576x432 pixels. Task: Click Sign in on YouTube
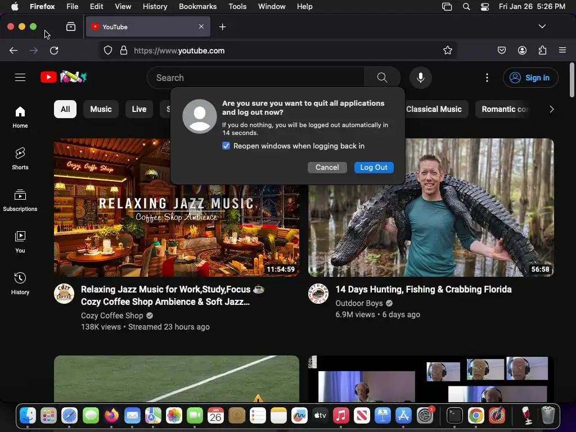pyautogui.click(x=530, y=78)
